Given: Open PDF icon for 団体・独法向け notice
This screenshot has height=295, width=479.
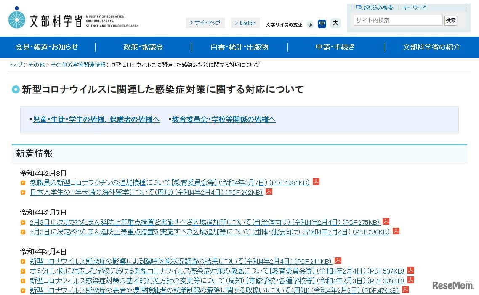Looking at the screenshot, I should tap(395, 231).
